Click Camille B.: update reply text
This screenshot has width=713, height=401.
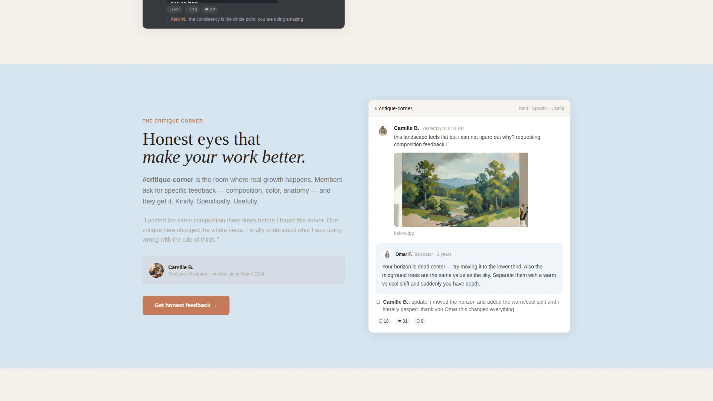tap(471, 306)
